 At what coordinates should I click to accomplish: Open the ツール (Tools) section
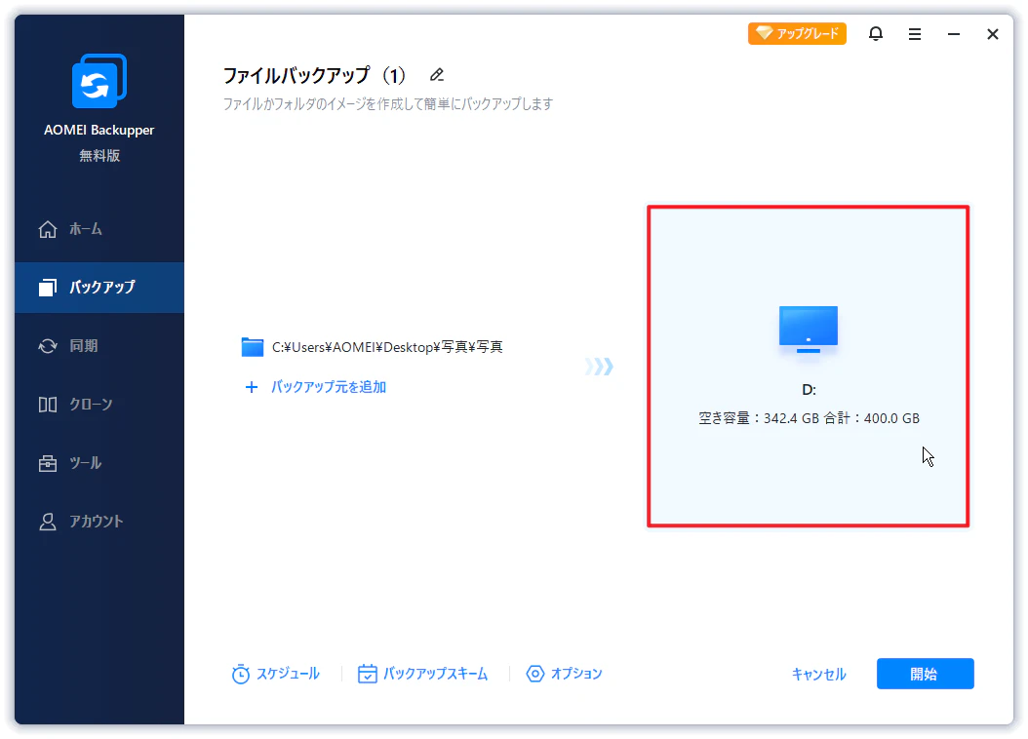click(x=99, y=463)
